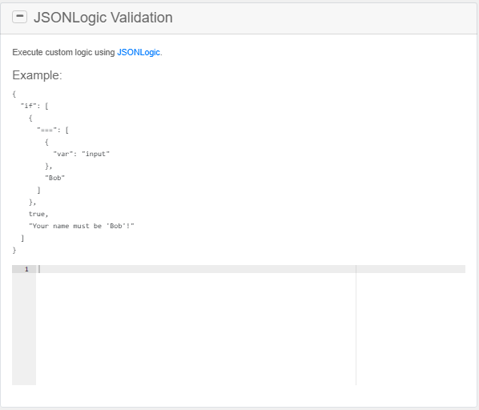Open the JSONLogic documentation link
The height and width of the screenshot is (410, 479).
[139, 52]
